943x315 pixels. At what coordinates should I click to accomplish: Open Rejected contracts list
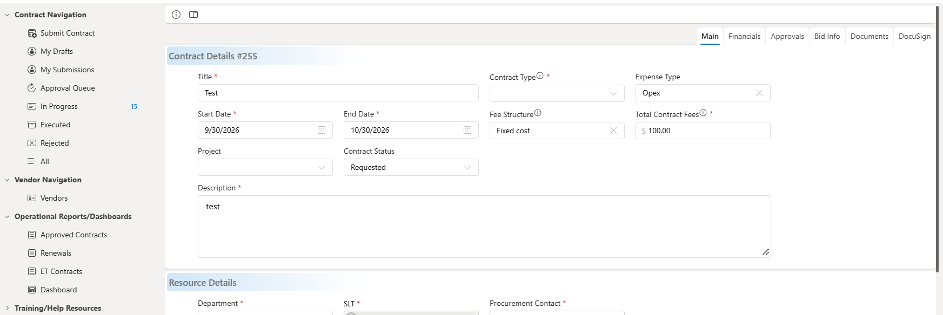pyautogui.click(x=55, y=143)
